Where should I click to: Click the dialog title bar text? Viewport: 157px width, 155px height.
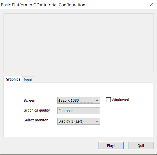tap(43, 5)
